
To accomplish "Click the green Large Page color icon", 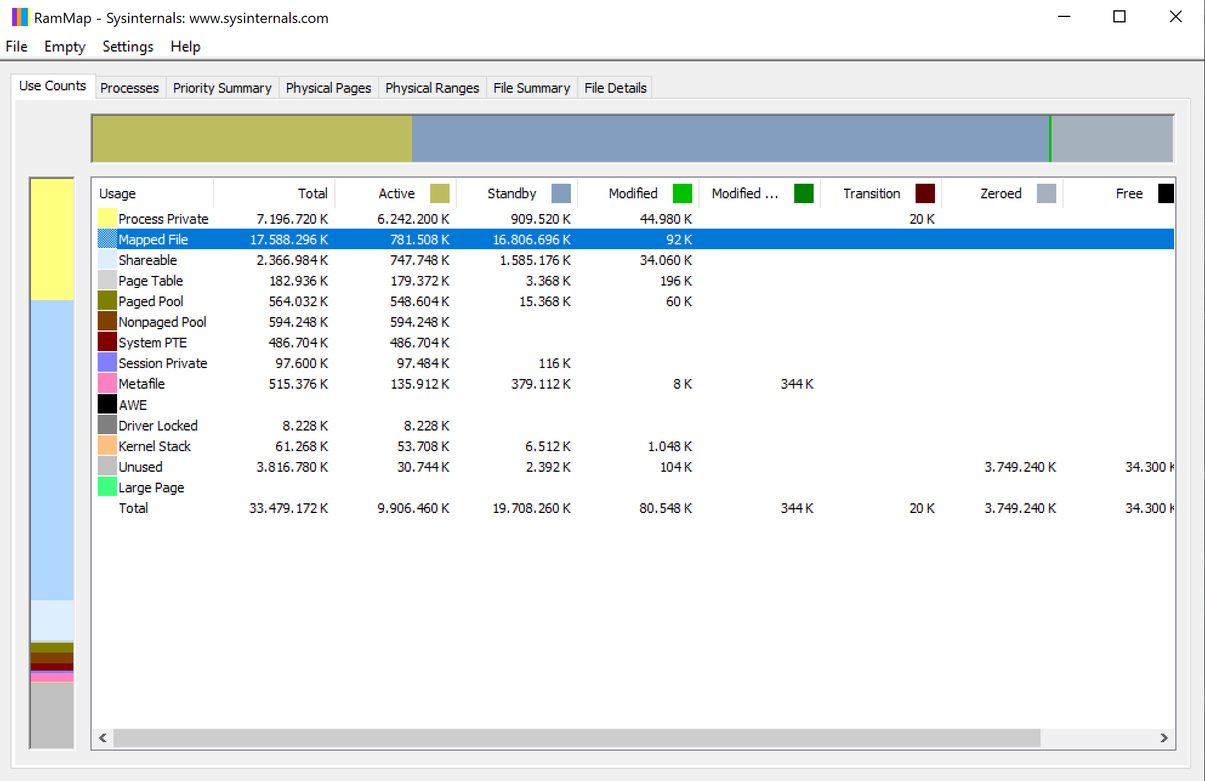I will click(x=107, y=487).
